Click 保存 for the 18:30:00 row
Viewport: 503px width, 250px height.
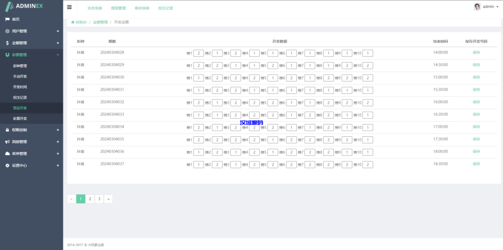coord(476,164)
